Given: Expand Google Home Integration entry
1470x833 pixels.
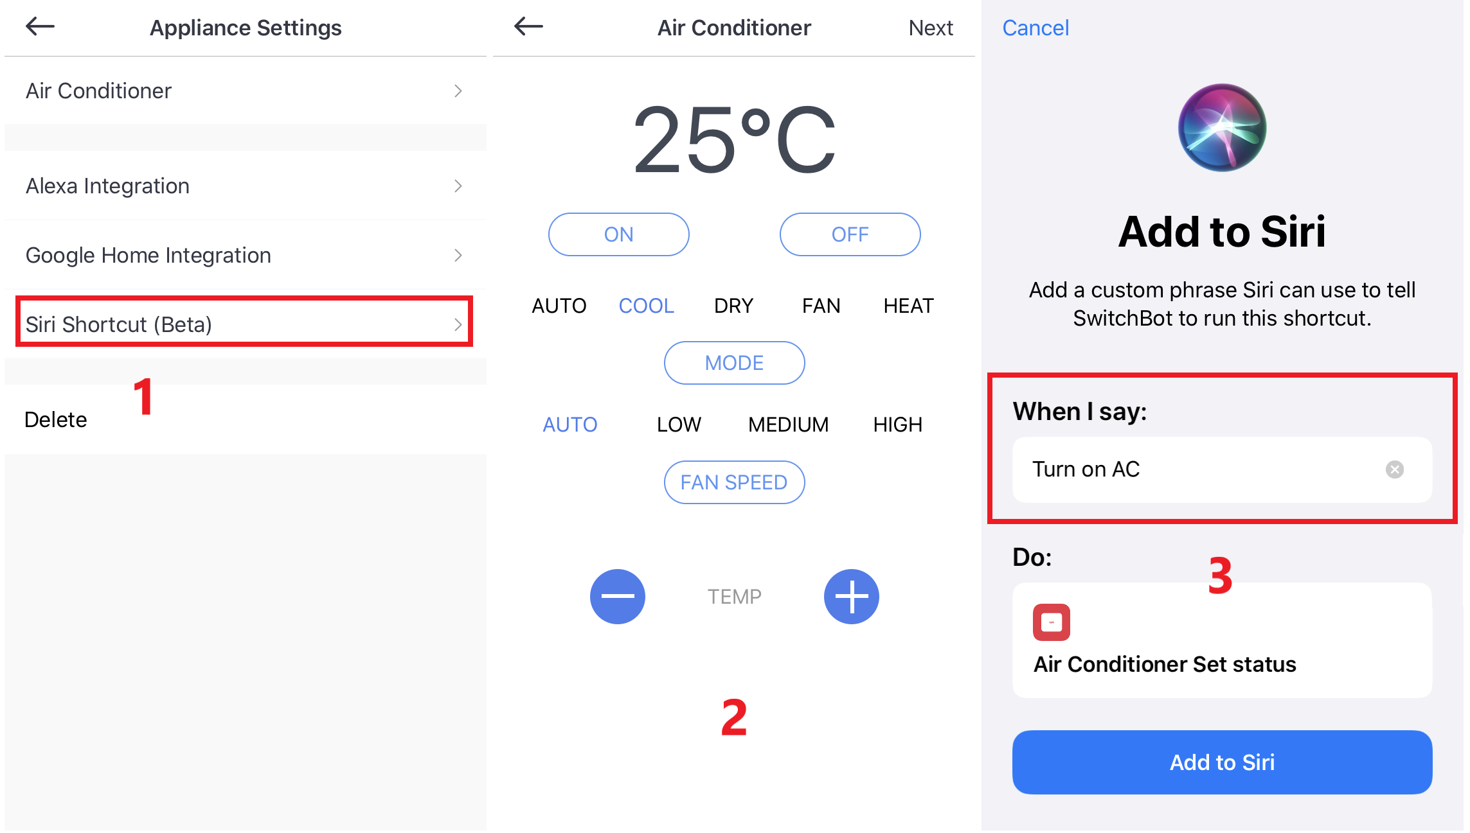Looking at the screenshot, I should point(245,255).
